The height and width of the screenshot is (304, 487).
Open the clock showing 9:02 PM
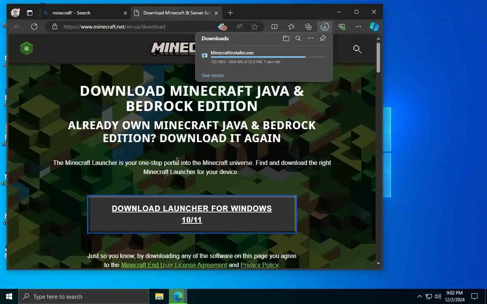[455, 296]
